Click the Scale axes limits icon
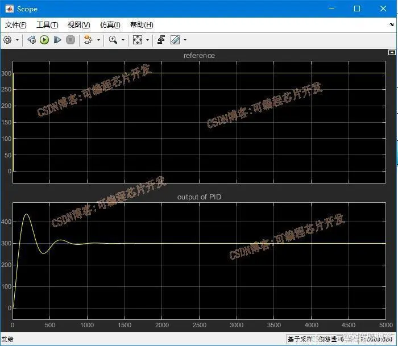Image resolution: width=398 pixels, height=346 pixels. click(x=138, y=40)
